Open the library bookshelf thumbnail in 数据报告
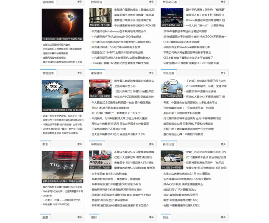Image resolution: width=269 pixels, height=223 pixels. [x=100, y=18]
